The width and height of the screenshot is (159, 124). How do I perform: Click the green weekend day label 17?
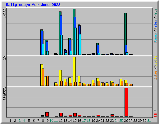click(x=84, y=121)
